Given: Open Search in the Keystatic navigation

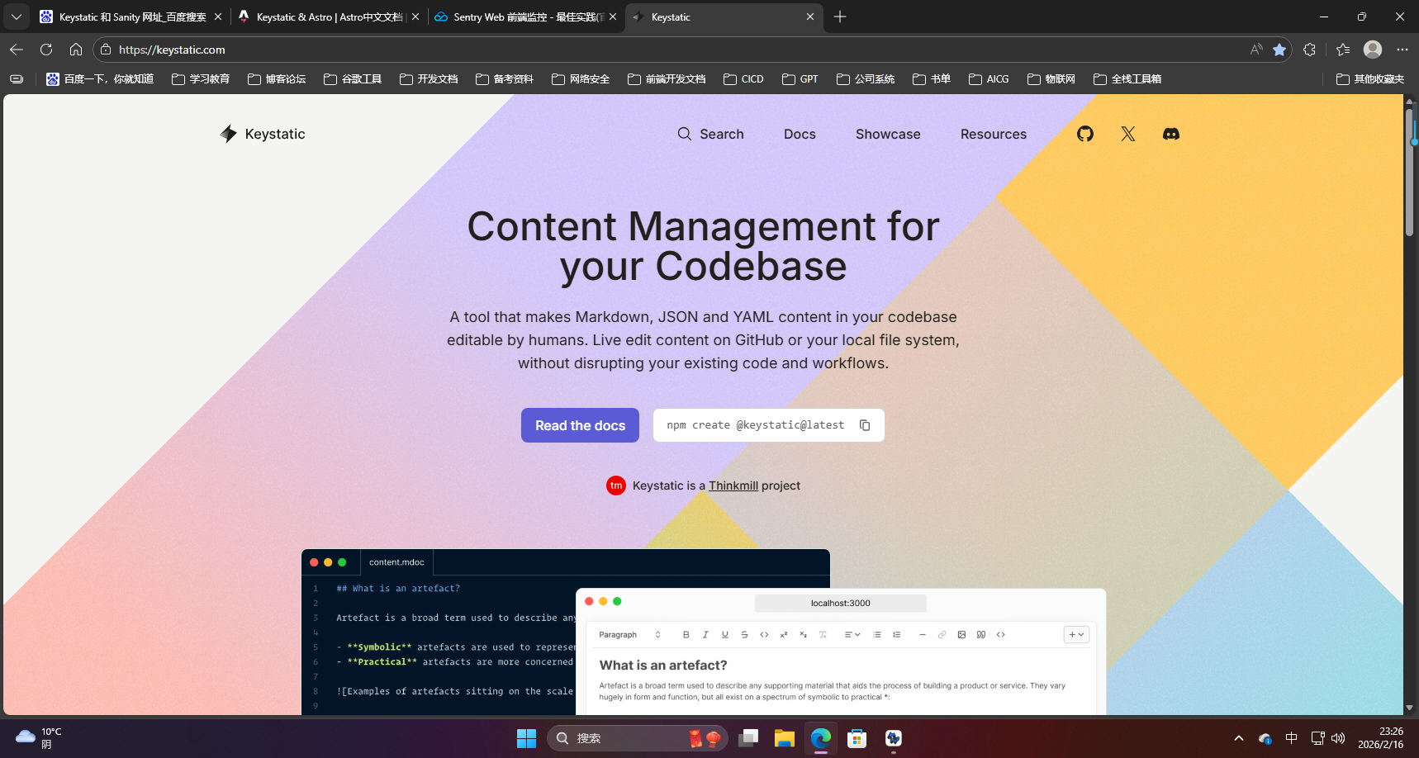Looking at the screenshot, I should tap(710, 134).
